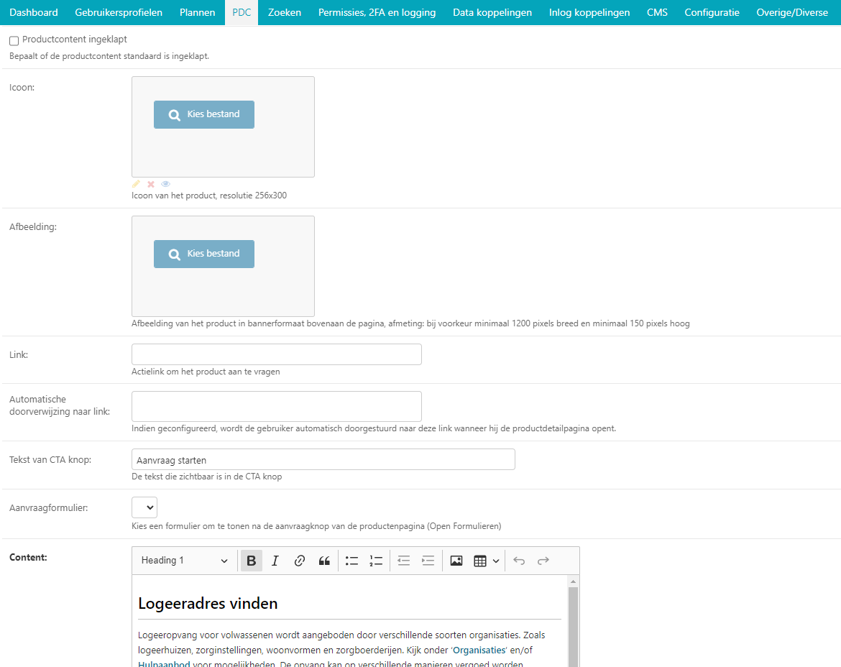841x667 pixels.
Task: Insert an image into the content
Action: (456, 561)
